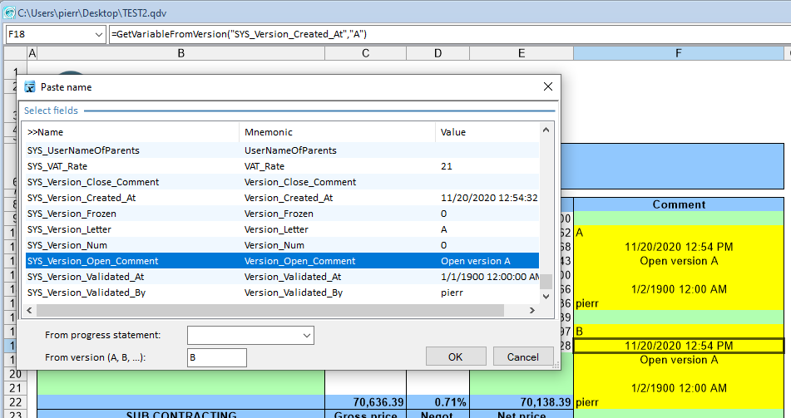The image size is (791, 418).
Task: Select column F header in spreadsheet
Action: [678, 53]
